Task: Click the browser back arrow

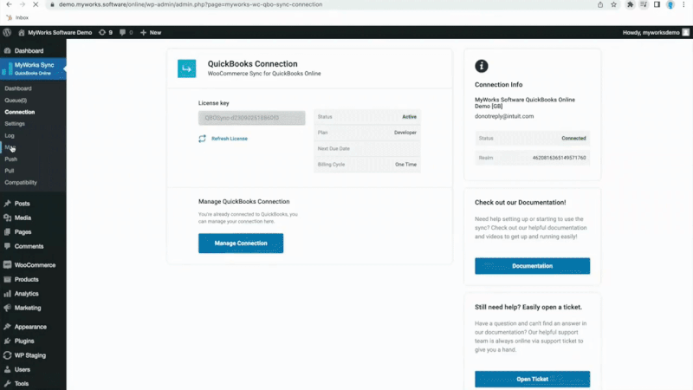Action: (x=9, y=4)
